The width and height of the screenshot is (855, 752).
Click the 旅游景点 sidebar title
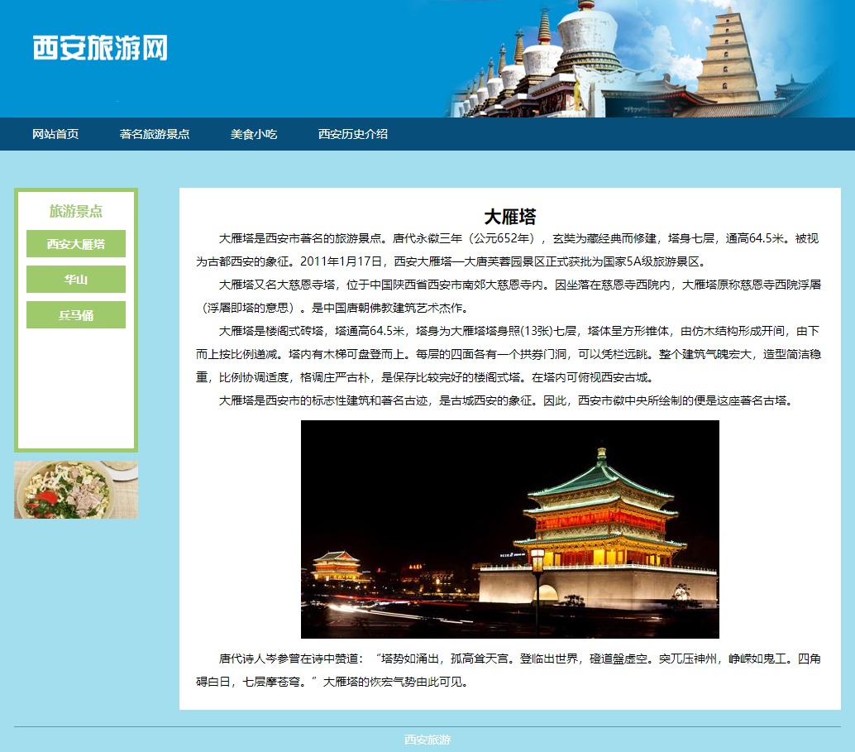click(76, 211)
